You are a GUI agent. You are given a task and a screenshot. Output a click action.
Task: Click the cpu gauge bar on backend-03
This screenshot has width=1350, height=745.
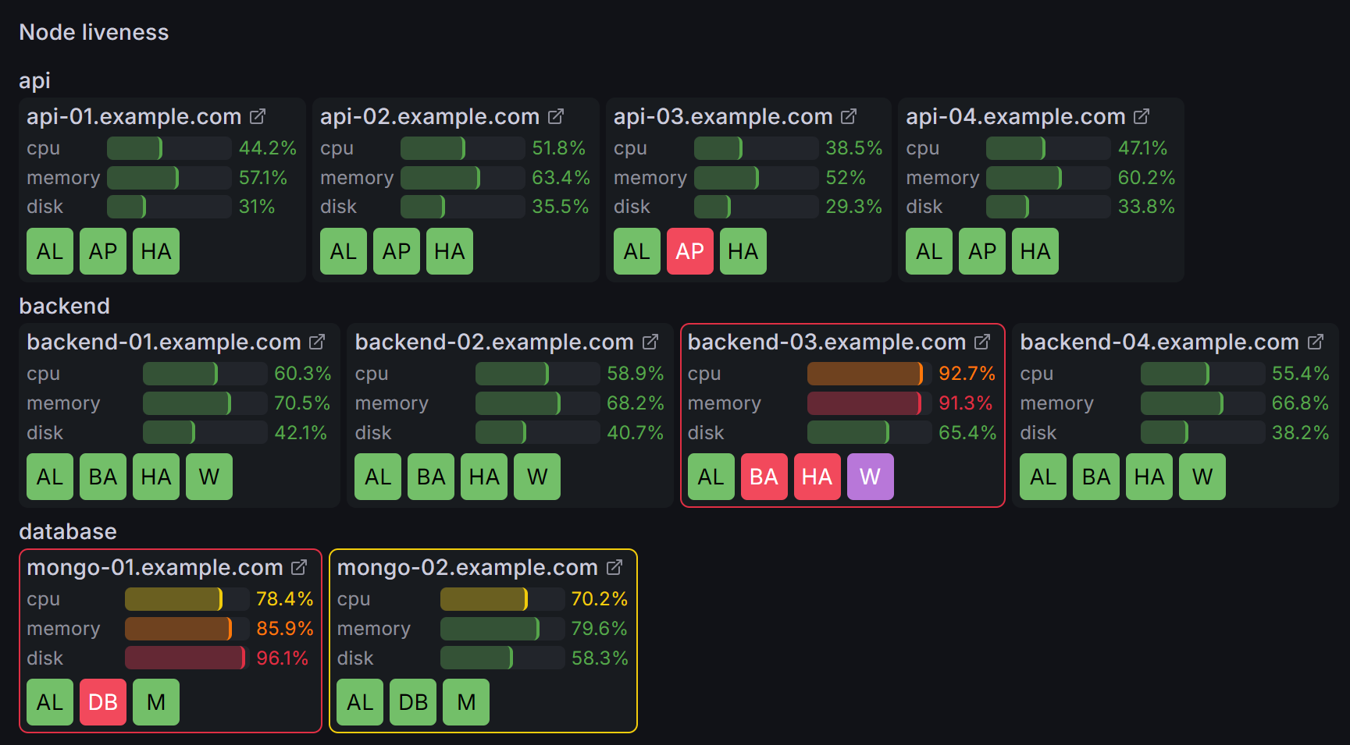pyautogui.click(x=869, y=374)
